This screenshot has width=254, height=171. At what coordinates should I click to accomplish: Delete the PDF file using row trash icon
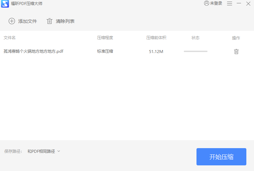tap(236, 51)
